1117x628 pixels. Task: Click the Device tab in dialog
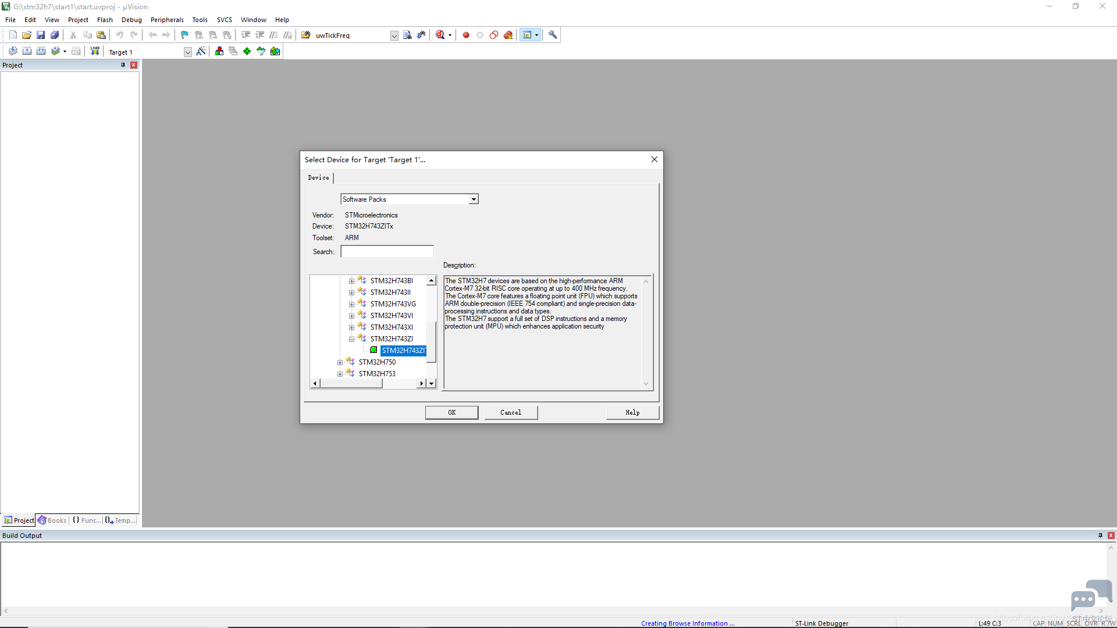(319, 178)
